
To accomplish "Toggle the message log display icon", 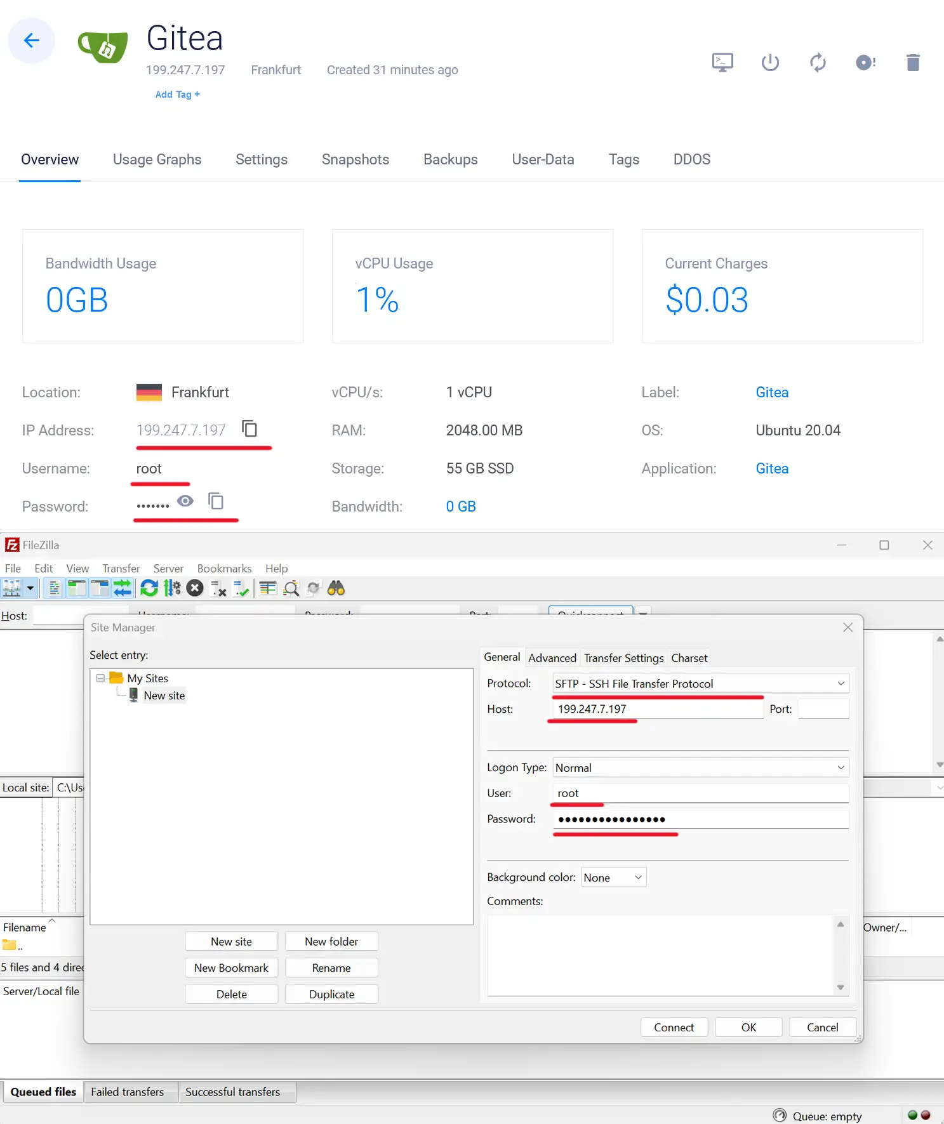I will click(55, 588).
